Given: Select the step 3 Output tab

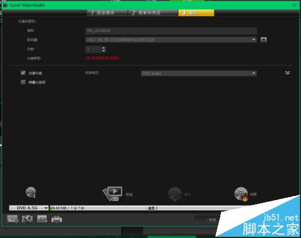Looking at the screenshot, I should (196, 13).
